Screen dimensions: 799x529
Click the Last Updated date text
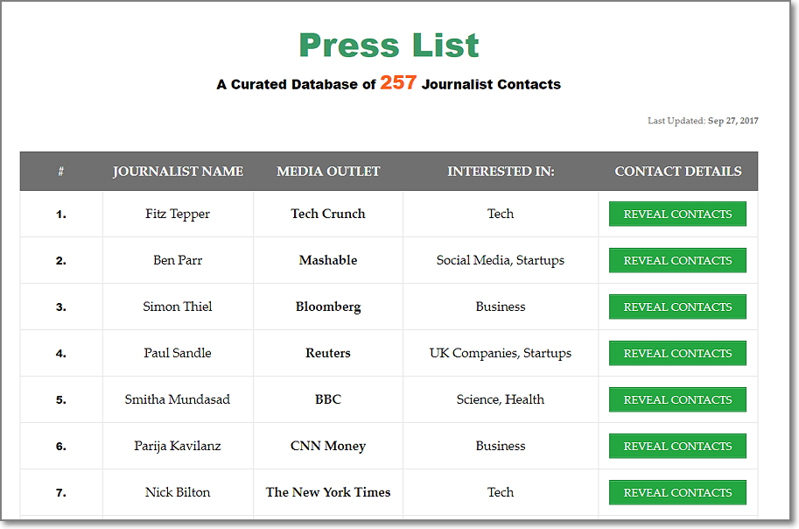pyautogui.click(x=703, y=121)
